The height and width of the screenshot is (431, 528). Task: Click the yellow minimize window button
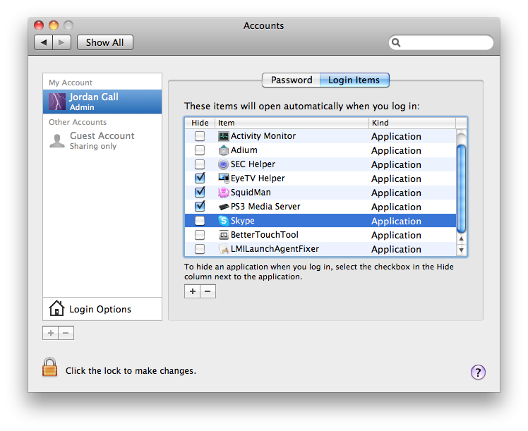point(54,25)
